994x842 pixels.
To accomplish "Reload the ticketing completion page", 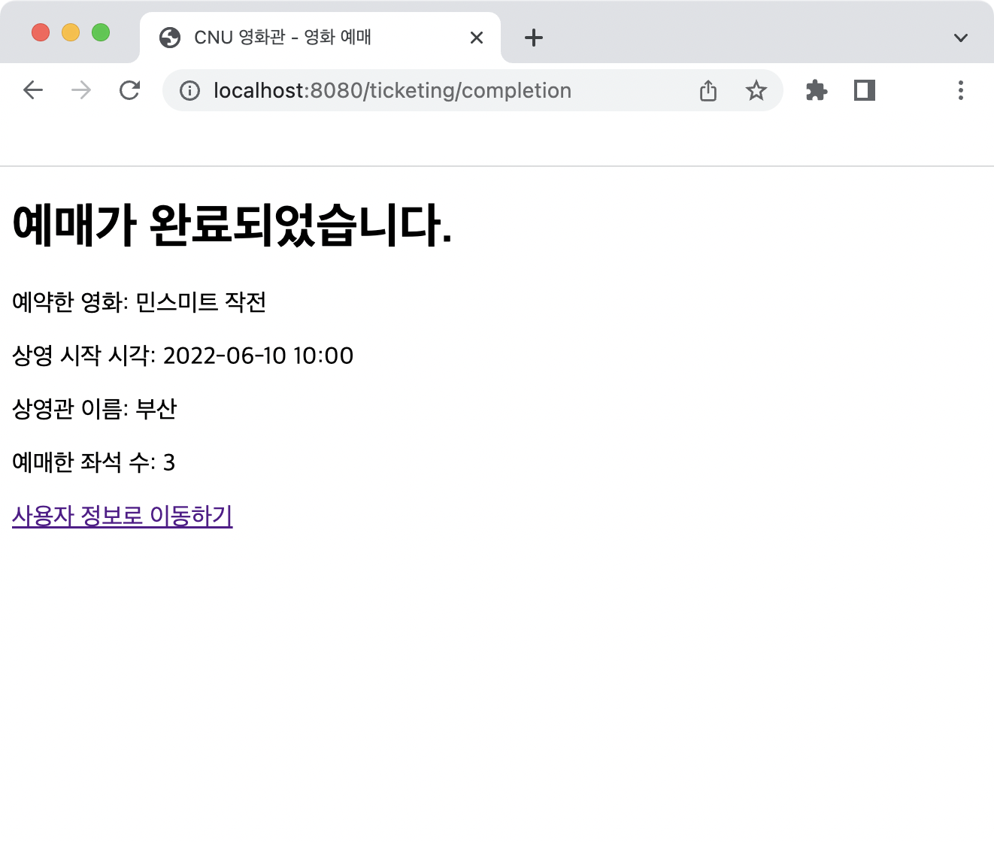I will click(x=129, y=90).
